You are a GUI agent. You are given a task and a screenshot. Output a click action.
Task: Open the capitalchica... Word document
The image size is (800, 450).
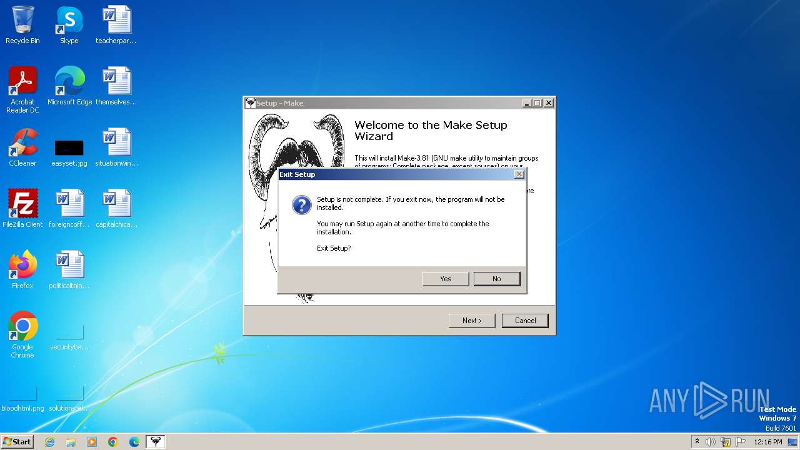click(x=116, y=209)
